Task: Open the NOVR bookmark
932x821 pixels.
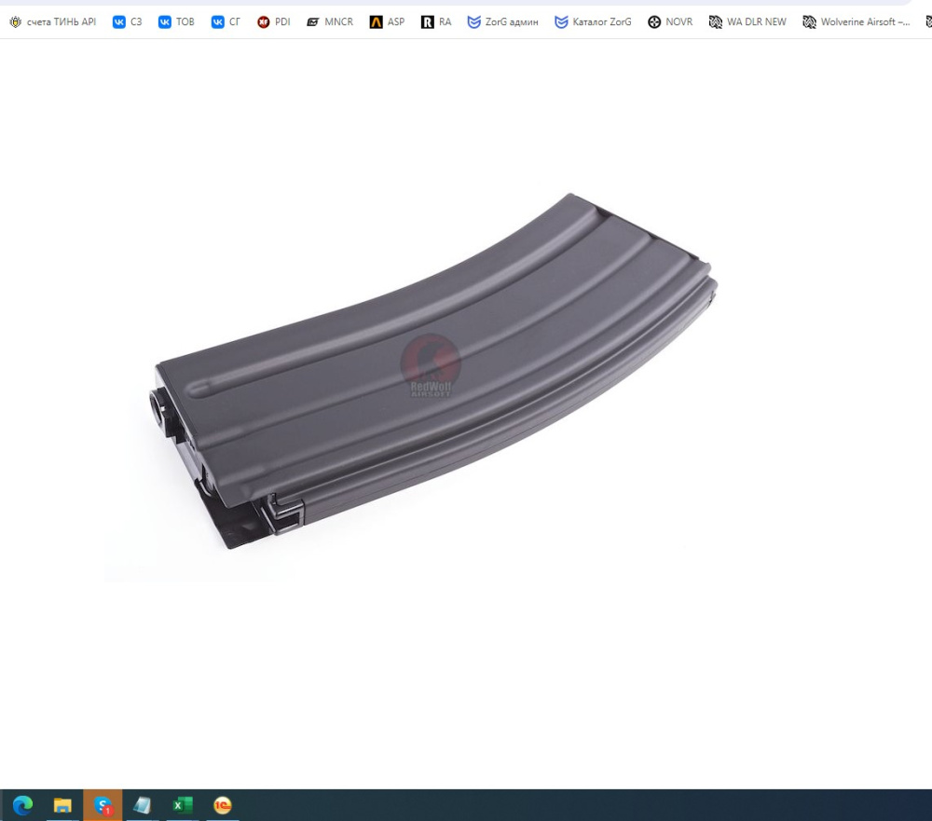Action: coord(670,22)
